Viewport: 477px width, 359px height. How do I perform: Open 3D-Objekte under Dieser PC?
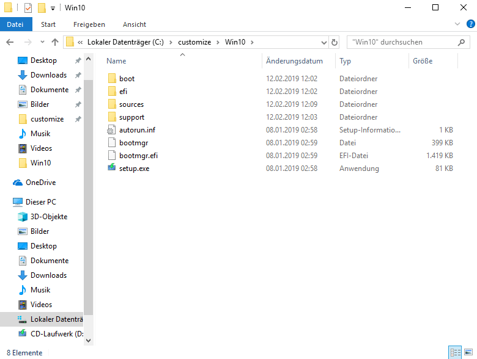coord(49,217)
